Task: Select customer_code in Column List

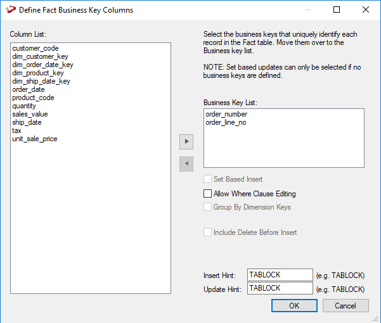Action: coord(36,48)
